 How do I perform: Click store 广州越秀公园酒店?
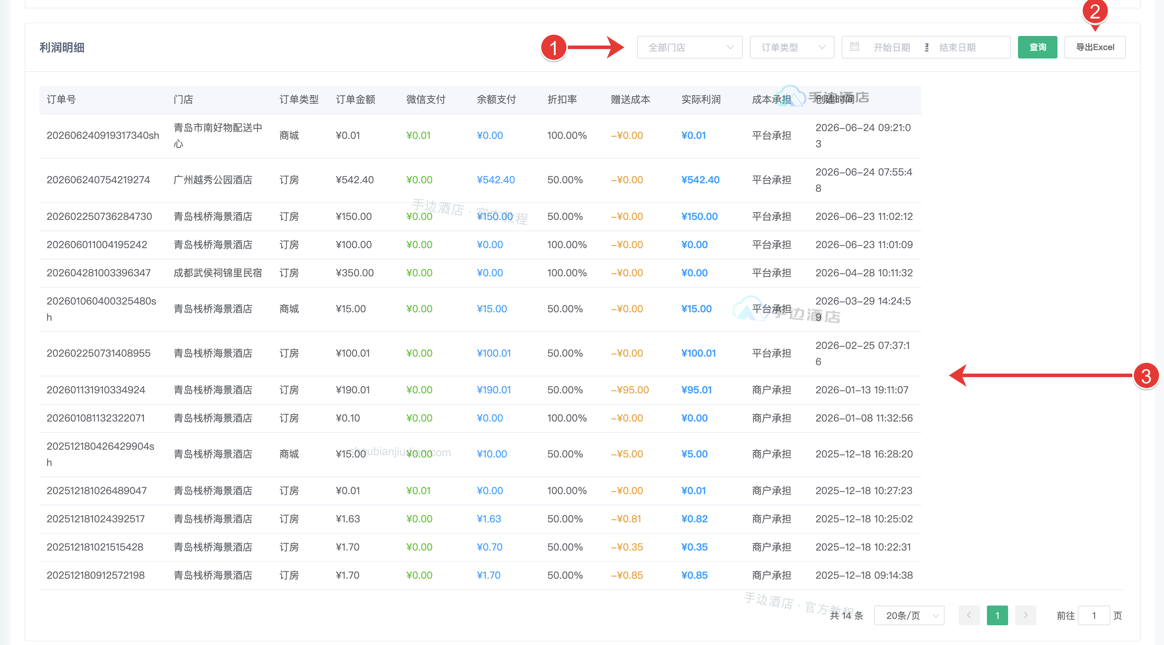pyautogui.click(x=213, y=180)
